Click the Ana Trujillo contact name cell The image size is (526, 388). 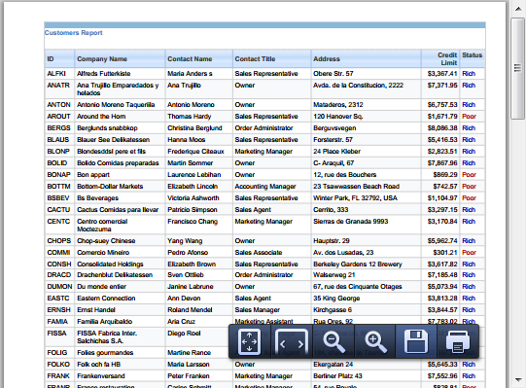tap(199, 88)
